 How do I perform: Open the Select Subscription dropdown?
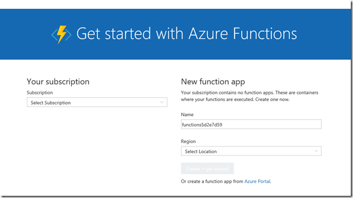[97, 102]
